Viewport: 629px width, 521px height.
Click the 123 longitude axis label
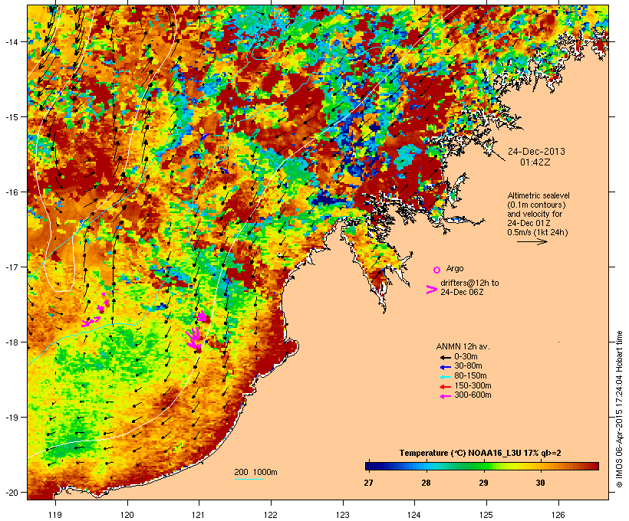(343, 515)
